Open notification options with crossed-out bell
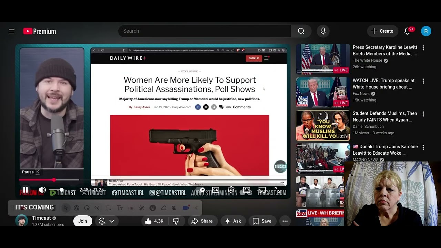This screenshot has width=441, height=248. 106,221
